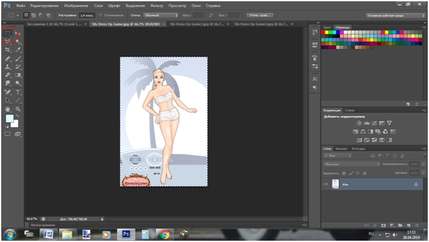Open Adjustments panel flyout menu

pyautogui.click(x=424, y=110)
